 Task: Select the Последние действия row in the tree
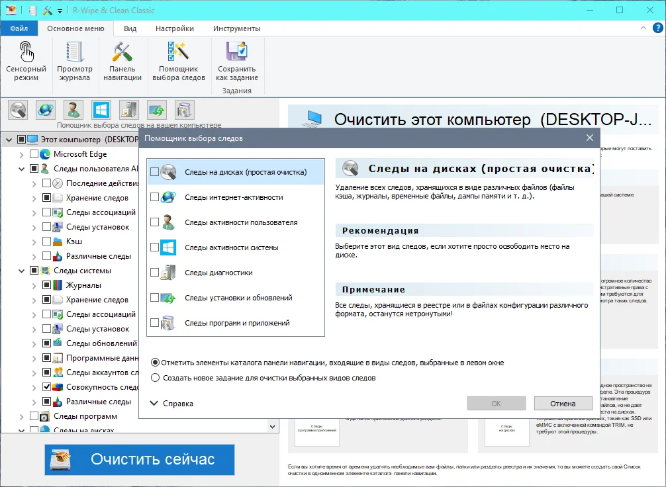(103, 183)
